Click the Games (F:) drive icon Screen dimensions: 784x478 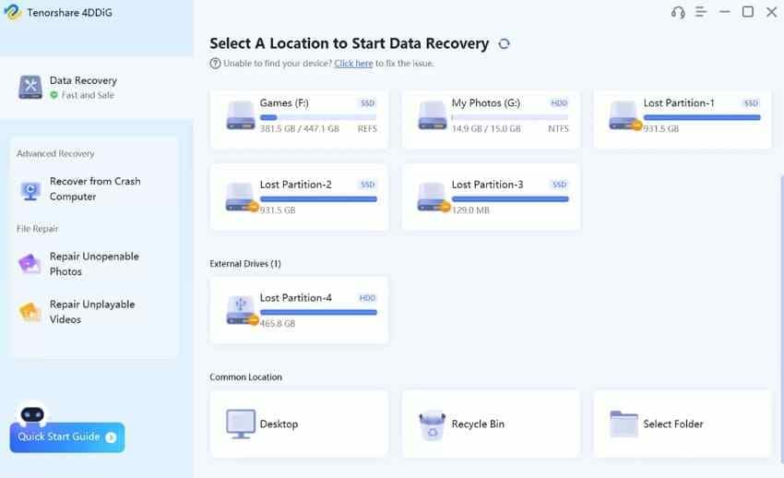click(241, 115)
